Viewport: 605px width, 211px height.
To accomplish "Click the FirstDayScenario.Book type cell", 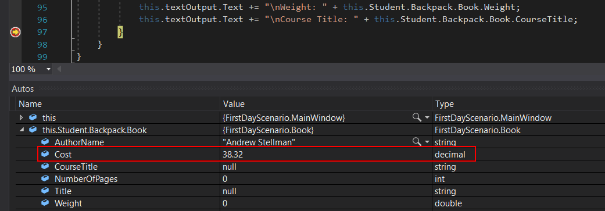I will click(x=478, y=130).
